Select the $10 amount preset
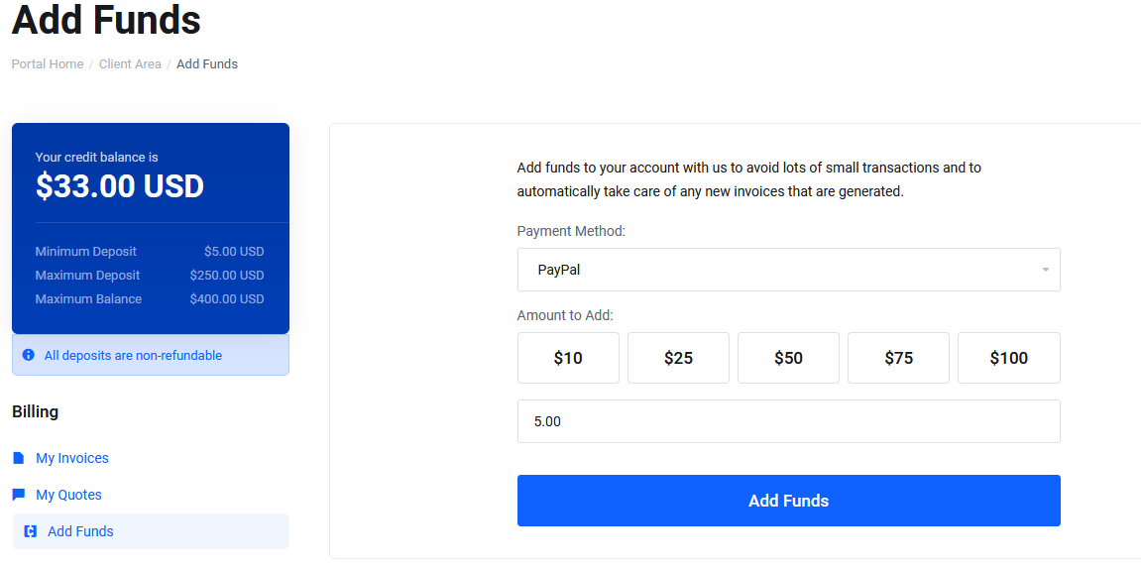Viewport: 1141px width, 571px height. (x=568, y=358)
